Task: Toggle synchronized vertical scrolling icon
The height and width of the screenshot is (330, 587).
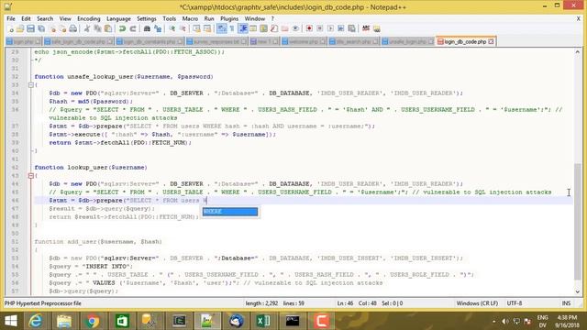Action: coord(197,28)
